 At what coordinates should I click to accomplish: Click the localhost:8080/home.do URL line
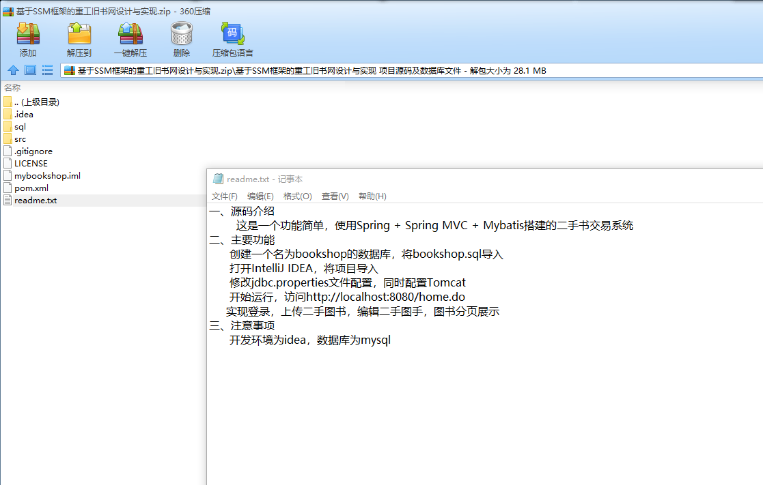coord(347,297)
